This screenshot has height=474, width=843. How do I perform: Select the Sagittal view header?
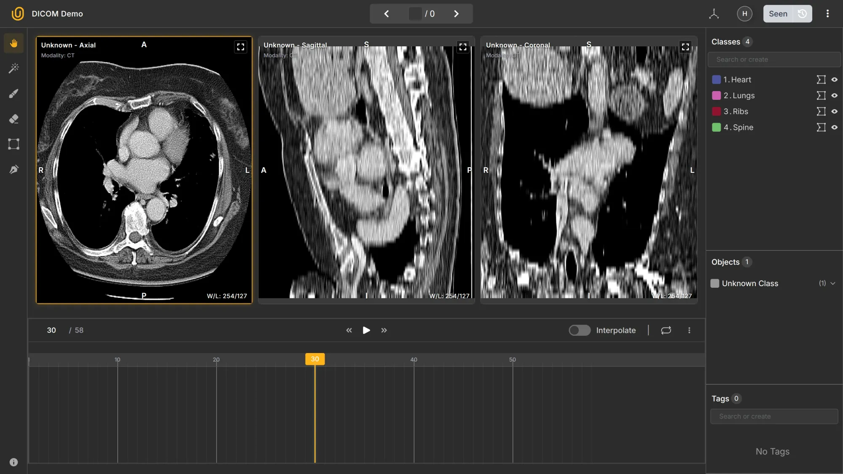coord(295,45)
